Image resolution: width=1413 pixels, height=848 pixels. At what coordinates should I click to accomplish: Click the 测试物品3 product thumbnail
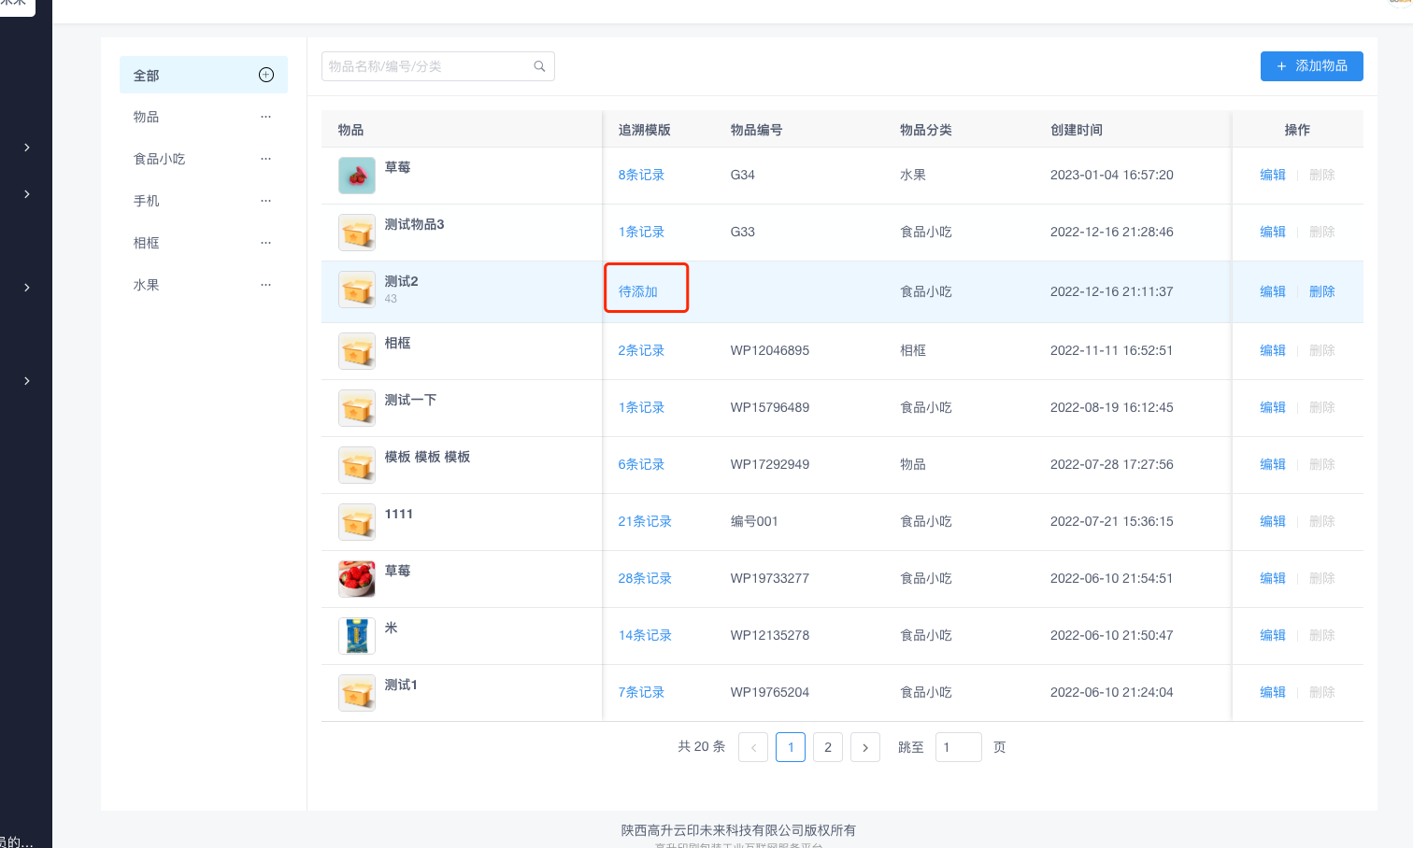357,233
